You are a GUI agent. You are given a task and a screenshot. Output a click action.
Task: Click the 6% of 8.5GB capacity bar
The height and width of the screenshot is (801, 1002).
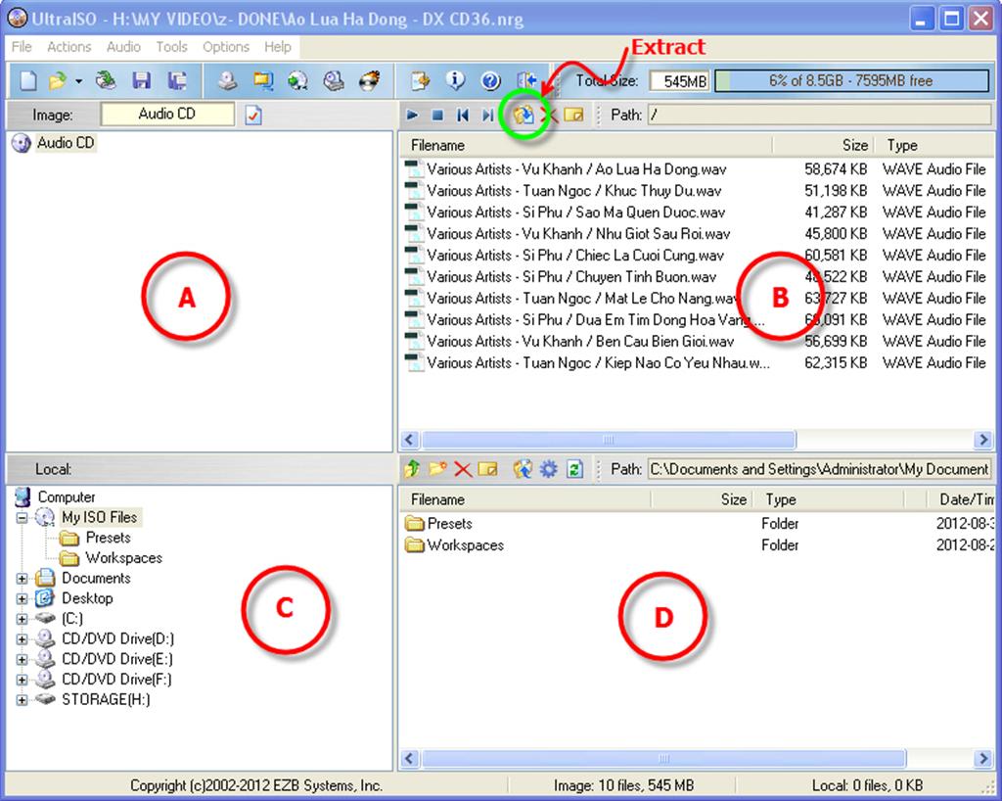pos(852,80)
